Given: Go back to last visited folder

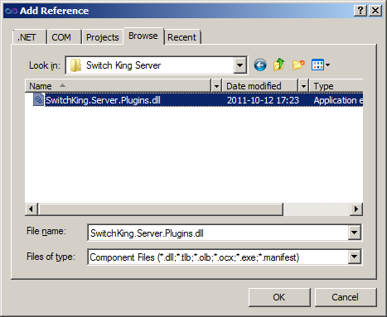Looking at the screenshot, I should [260, 65].
